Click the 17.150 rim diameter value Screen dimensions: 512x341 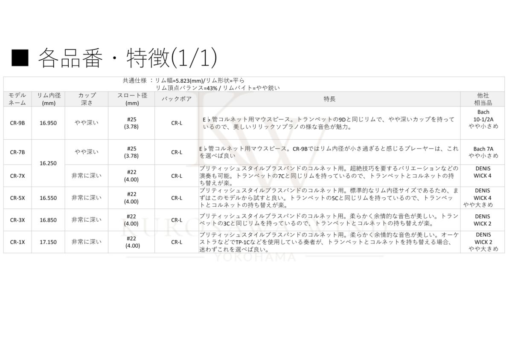click(x=48, y=242)
